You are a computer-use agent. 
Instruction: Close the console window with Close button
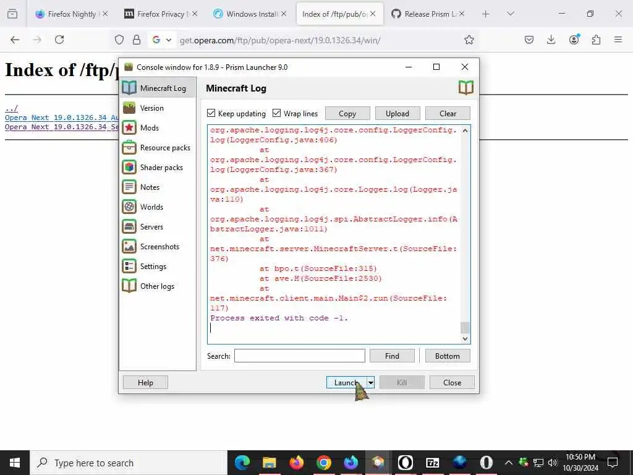point(452,382)
